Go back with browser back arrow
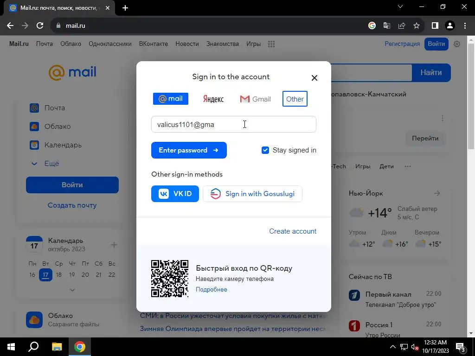The image size is (475, 356). point(10,26)
